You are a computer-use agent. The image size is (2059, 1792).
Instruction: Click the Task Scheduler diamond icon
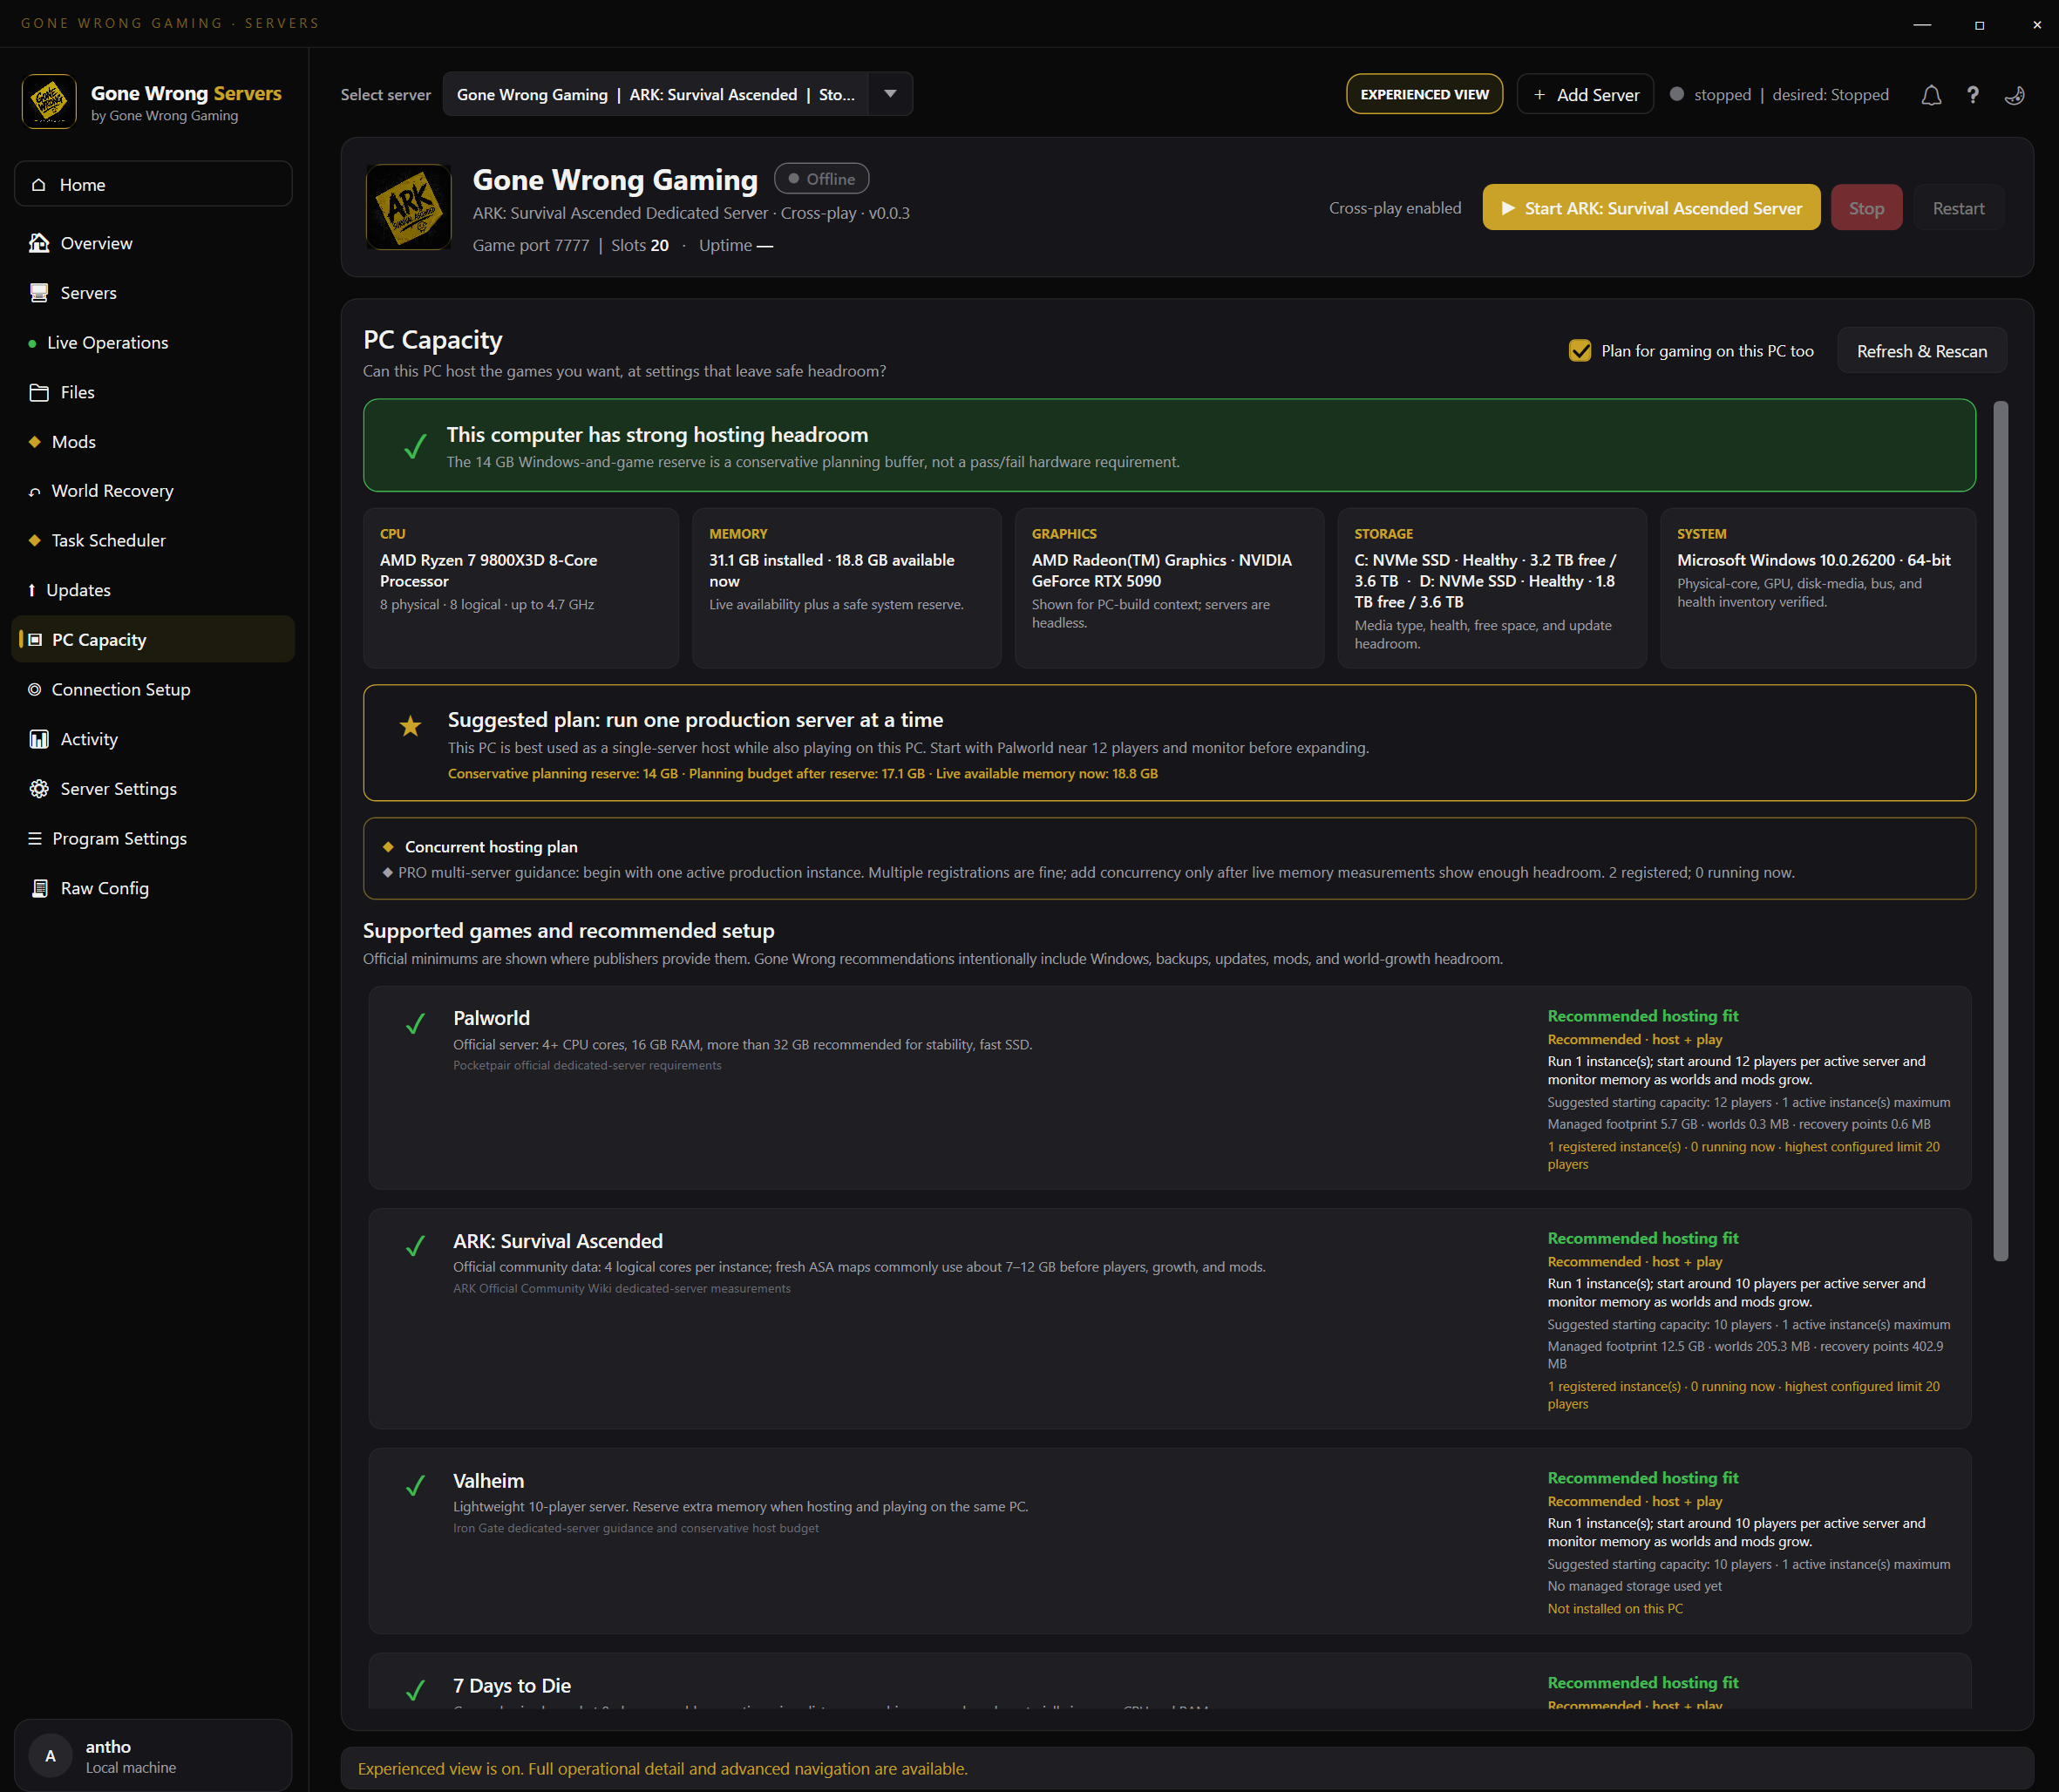tap(35, 540)
